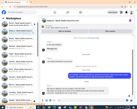Open the notifications bell
The image size is (137, 109).
coord(126,12)
